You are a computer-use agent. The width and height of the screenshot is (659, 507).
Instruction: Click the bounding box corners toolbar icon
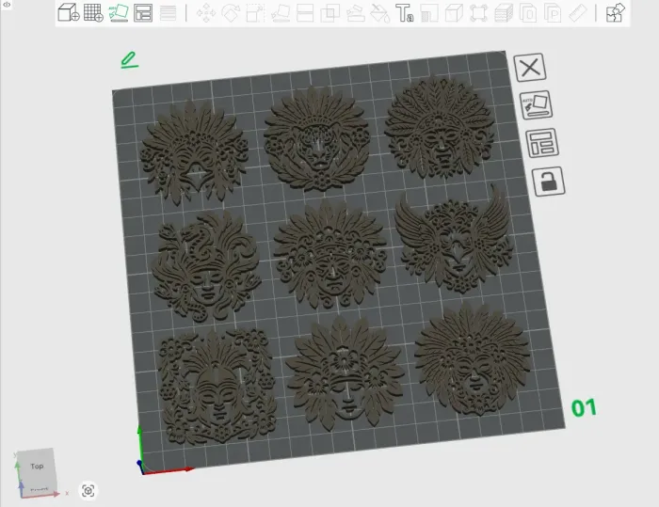[x=478, y=13]
